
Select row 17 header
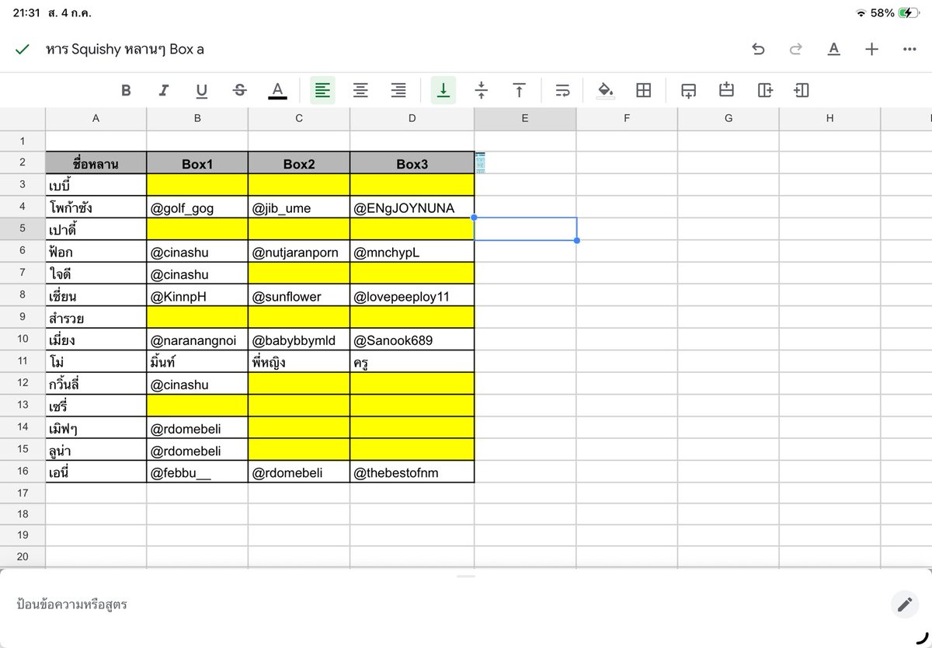(23, 493)
